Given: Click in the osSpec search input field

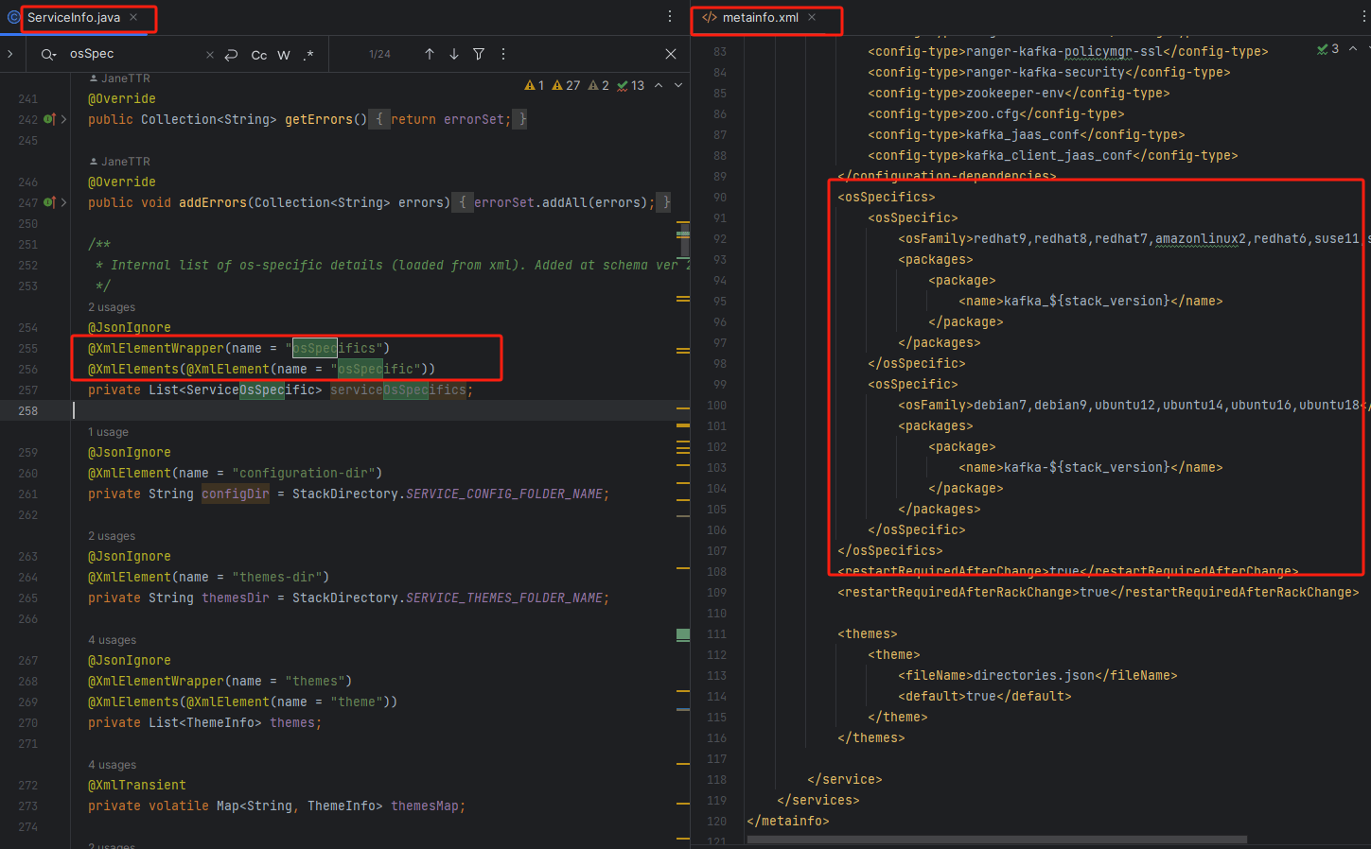Looking at the screenshot, I should (x=132, y=54).
